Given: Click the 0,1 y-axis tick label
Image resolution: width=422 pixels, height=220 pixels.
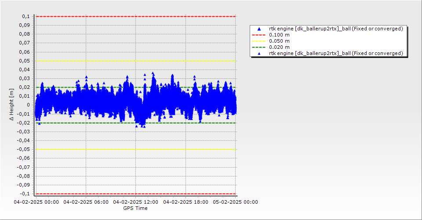Looking at the screenshot, I should click(26, 16).
